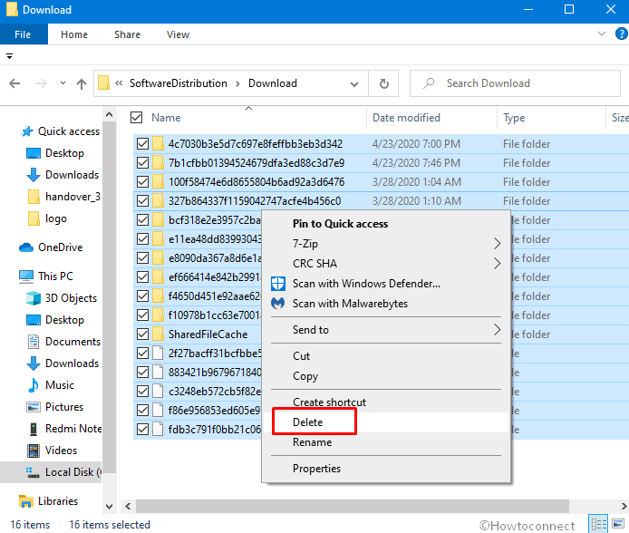Choose Scan with Windows Defender
The width and height of the screenshot is (629, 533).
coord(366,284)
